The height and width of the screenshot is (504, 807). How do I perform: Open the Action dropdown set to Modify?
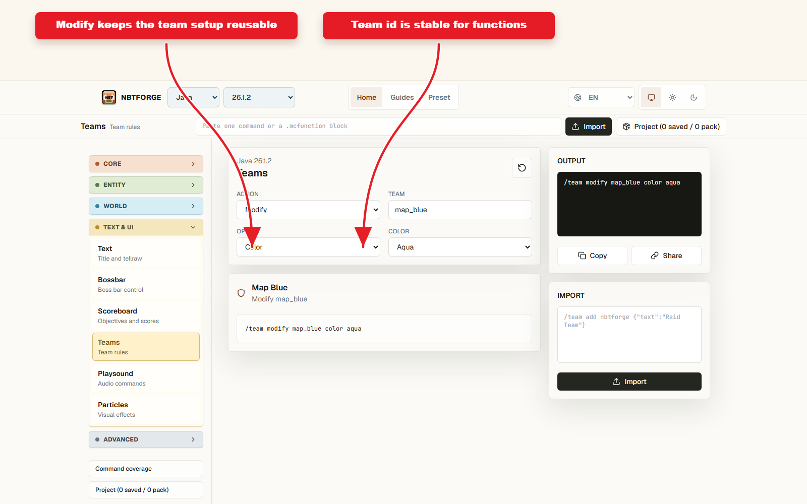coord(308,210)
